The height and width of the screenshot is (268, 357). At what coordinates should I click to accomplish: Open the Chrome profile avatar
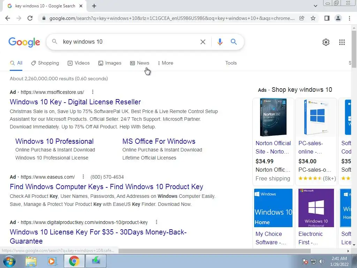point(338,18)
